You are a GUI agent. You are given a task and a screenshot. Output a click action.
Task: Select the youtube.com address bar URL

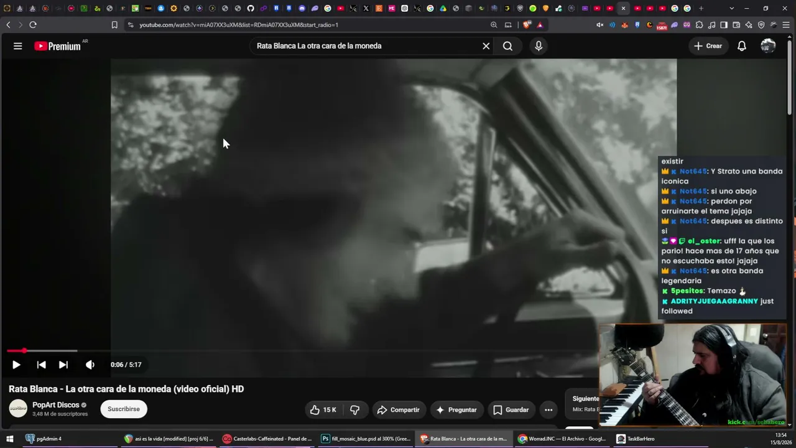(239, 25)
